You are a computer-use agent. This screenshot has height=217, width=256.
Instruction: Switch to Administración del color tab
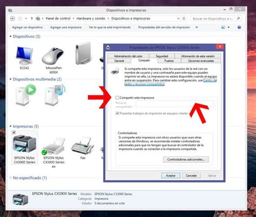(x=128, y=56)
